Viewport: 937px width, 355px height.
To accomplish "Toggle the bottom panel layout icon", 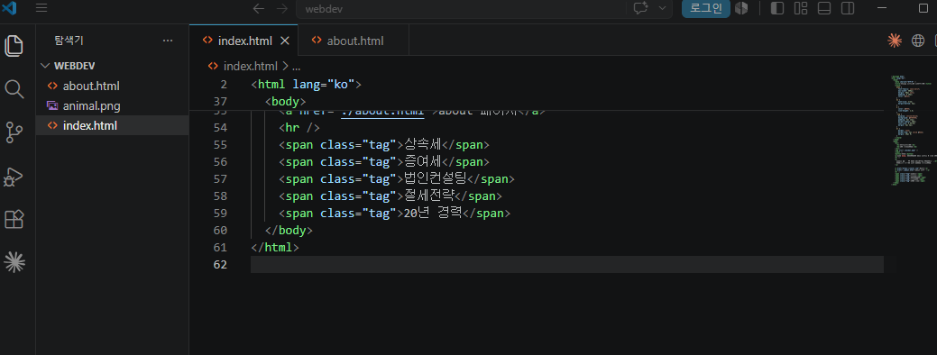I will (824, 8).
